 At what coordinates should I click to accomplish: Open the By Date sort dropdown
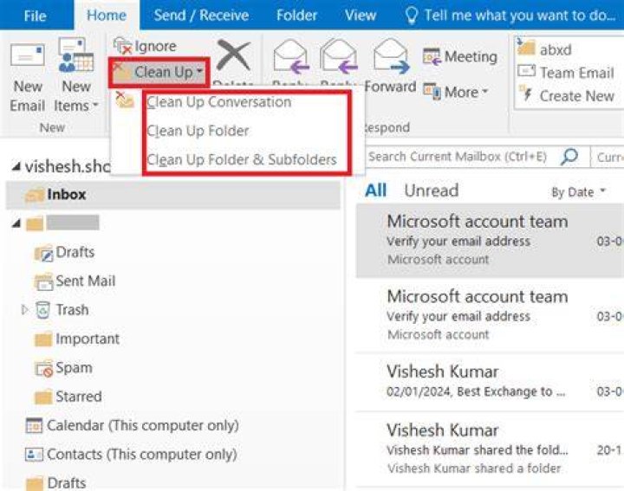[x=579, y=192]
